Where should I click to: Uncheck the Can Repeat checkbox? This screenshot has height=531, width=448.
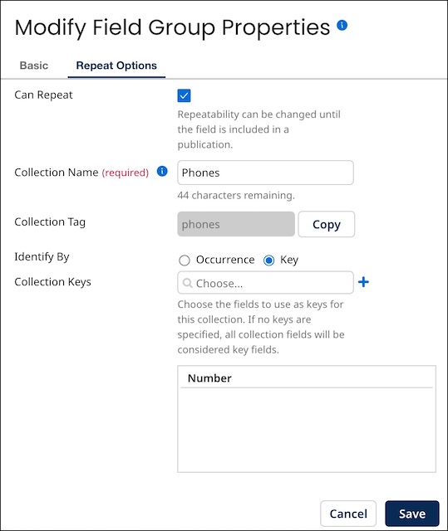coord(185,95)
